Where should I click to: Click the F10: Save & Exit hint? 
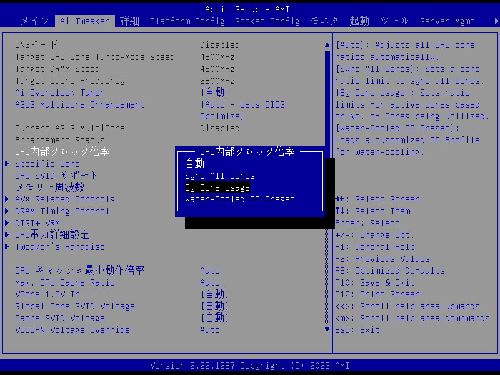(x=374, y=282)
